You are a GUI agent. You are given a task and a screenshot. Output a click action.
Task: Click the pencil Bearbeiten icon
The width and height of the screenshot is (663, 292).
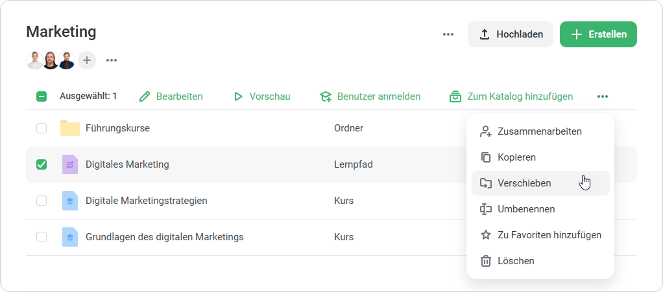coord(145,96)
